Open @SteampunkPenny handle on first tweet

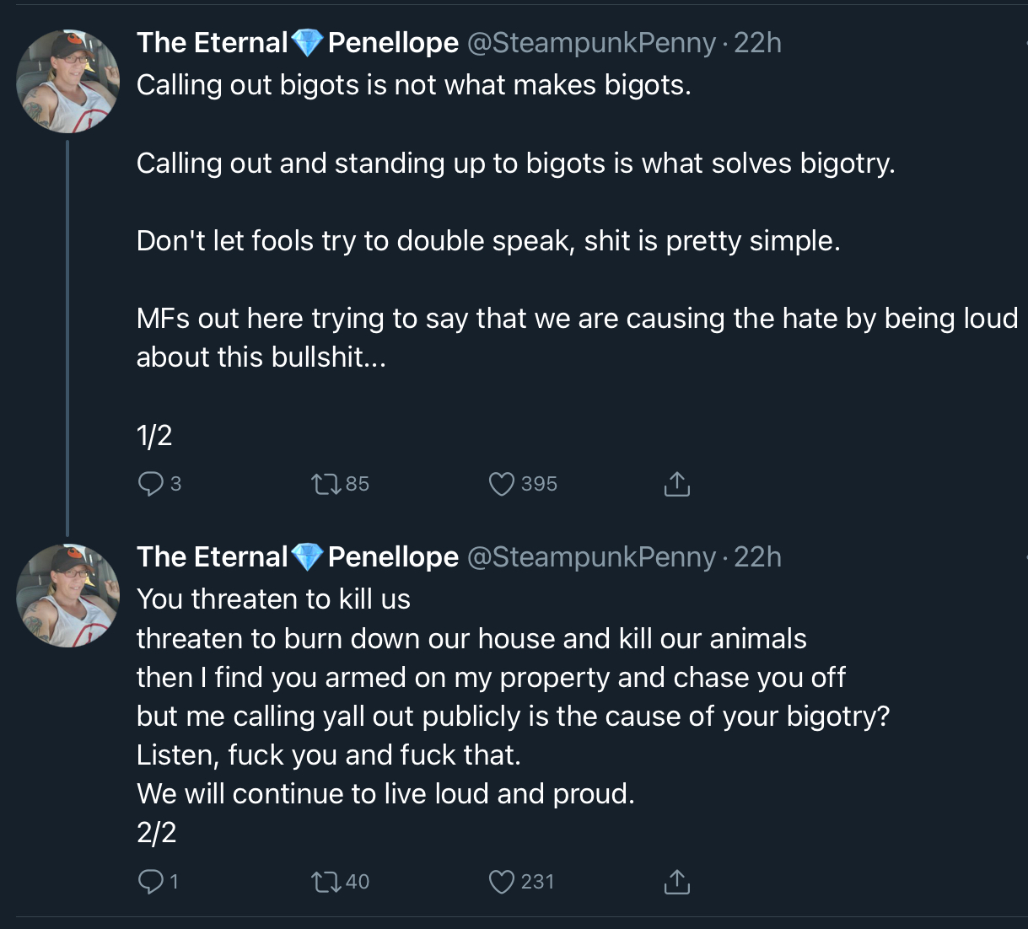click(x=591, y=42)
